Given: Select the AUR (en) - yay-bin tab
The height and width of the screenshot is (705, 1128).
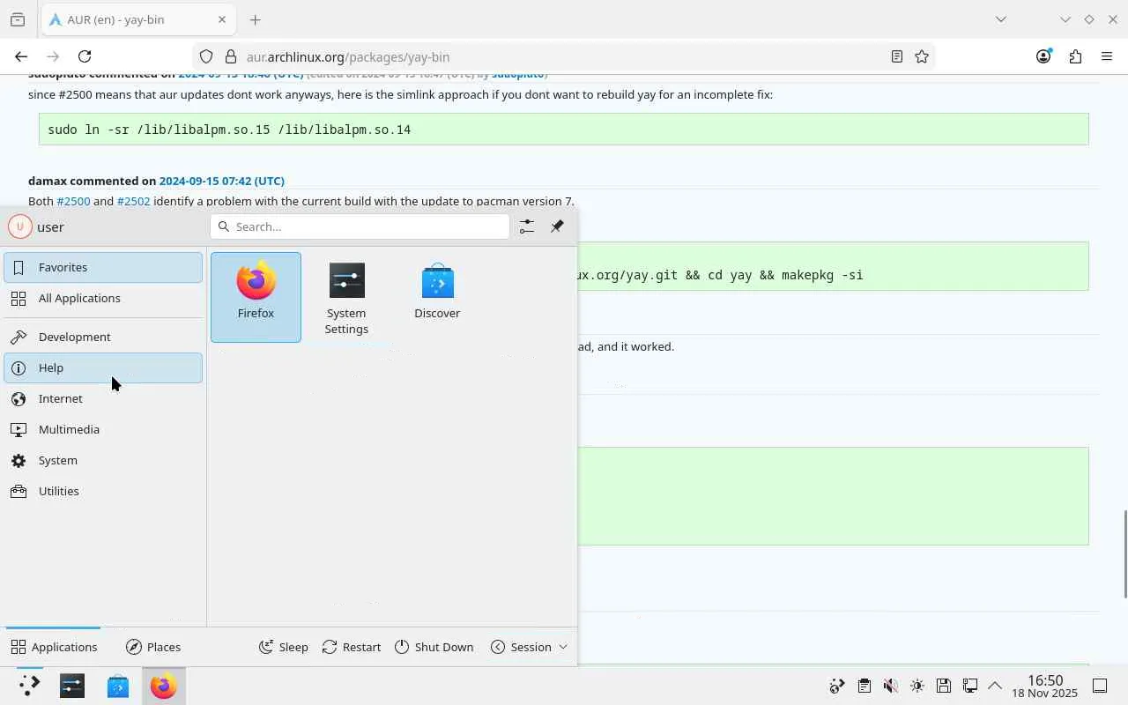Looking at the screenshot, I should 138,19.
